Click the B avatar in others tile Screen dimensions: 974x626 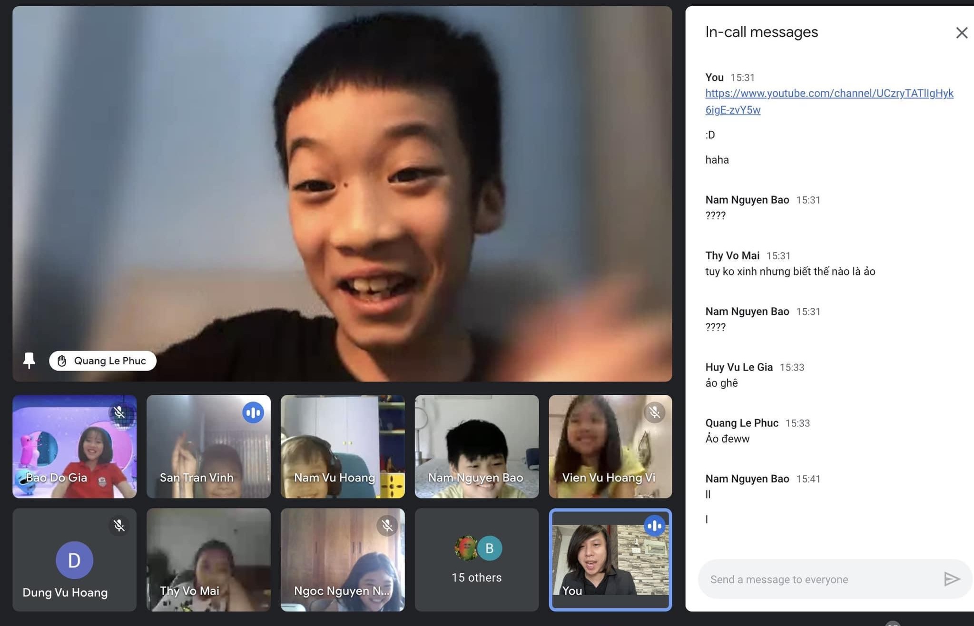(x=489, y=548)
